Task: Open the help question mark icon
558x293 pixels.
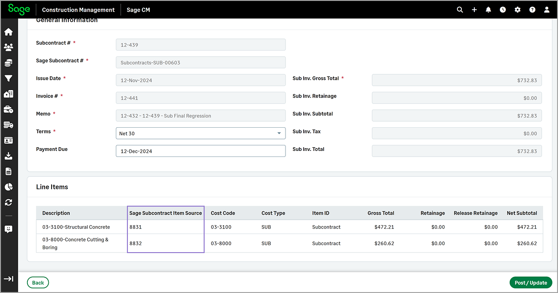Action: pyautogui.click(x=532, y=10)
